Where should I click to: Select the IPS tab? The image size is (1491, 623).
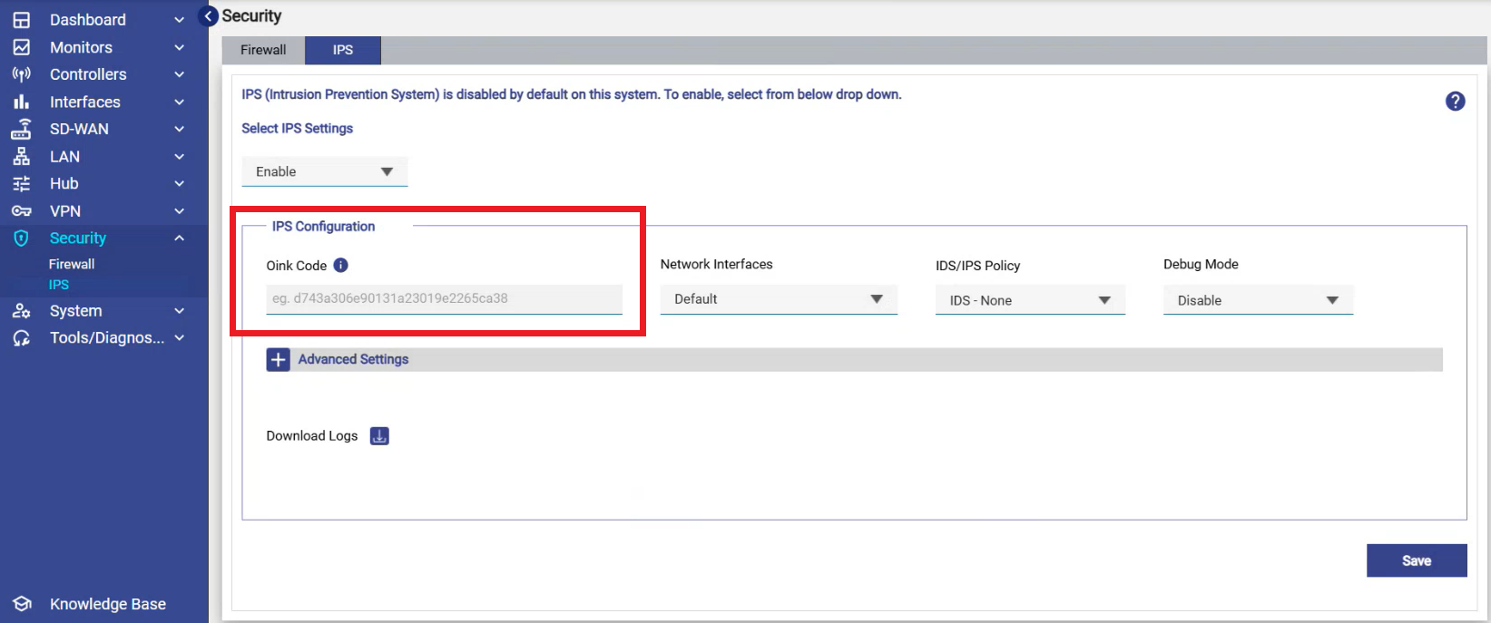(x=342, y=50)
